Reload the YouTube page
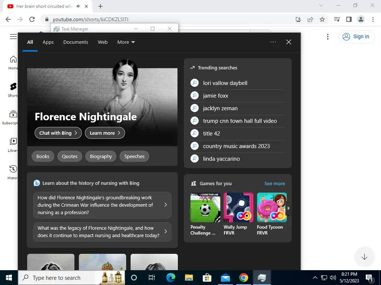Viewport: 381px width, 285px height. (x=32, y=19)
